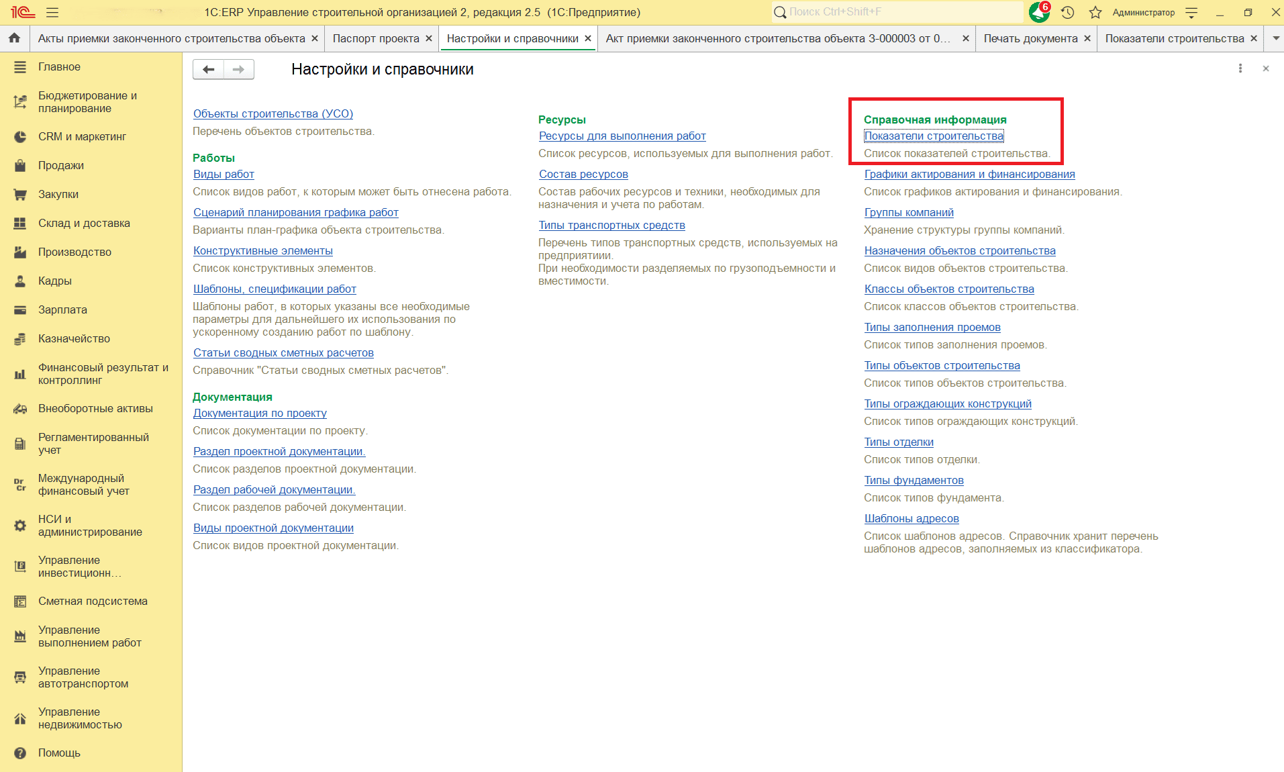This screenshot has height=772, width=1284.
Task: Click the forward navigation arrow
Action: click(x=238, y=69)
